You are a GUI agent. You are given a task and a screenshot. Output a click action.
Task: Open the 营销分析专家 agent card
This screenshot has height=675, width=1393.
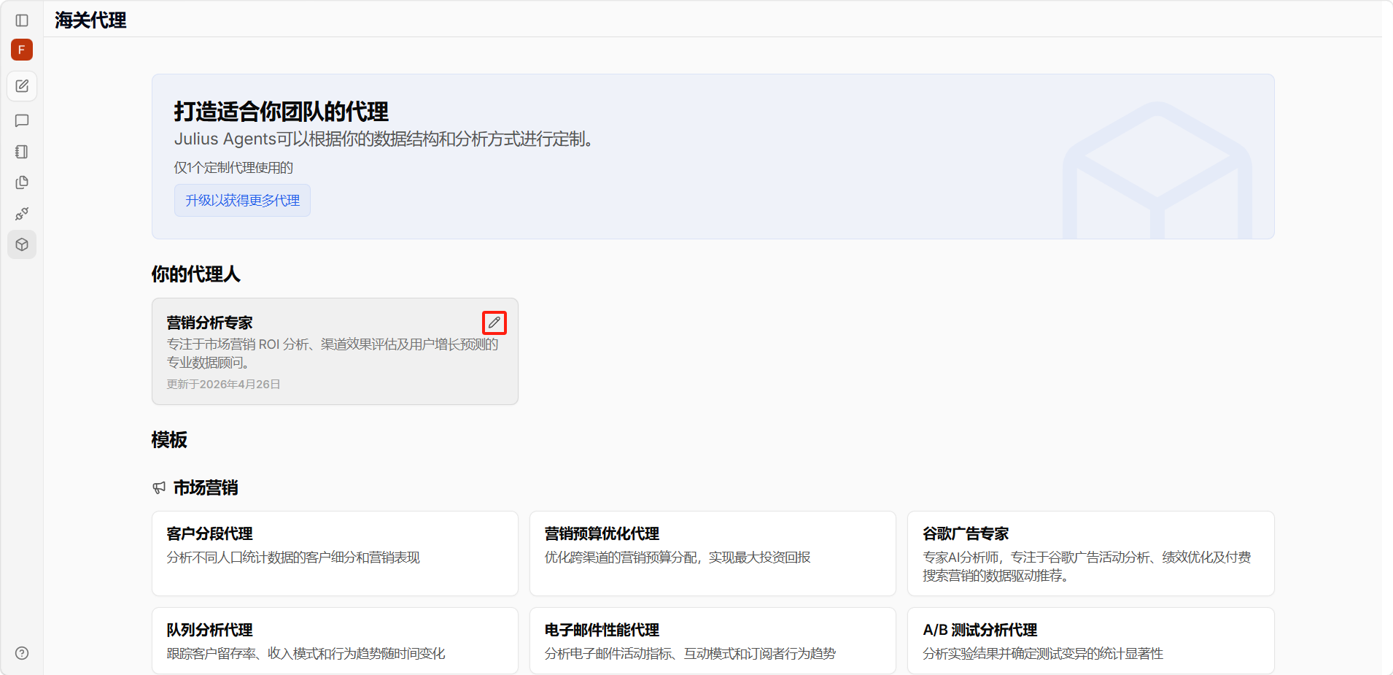click(335, 351)
